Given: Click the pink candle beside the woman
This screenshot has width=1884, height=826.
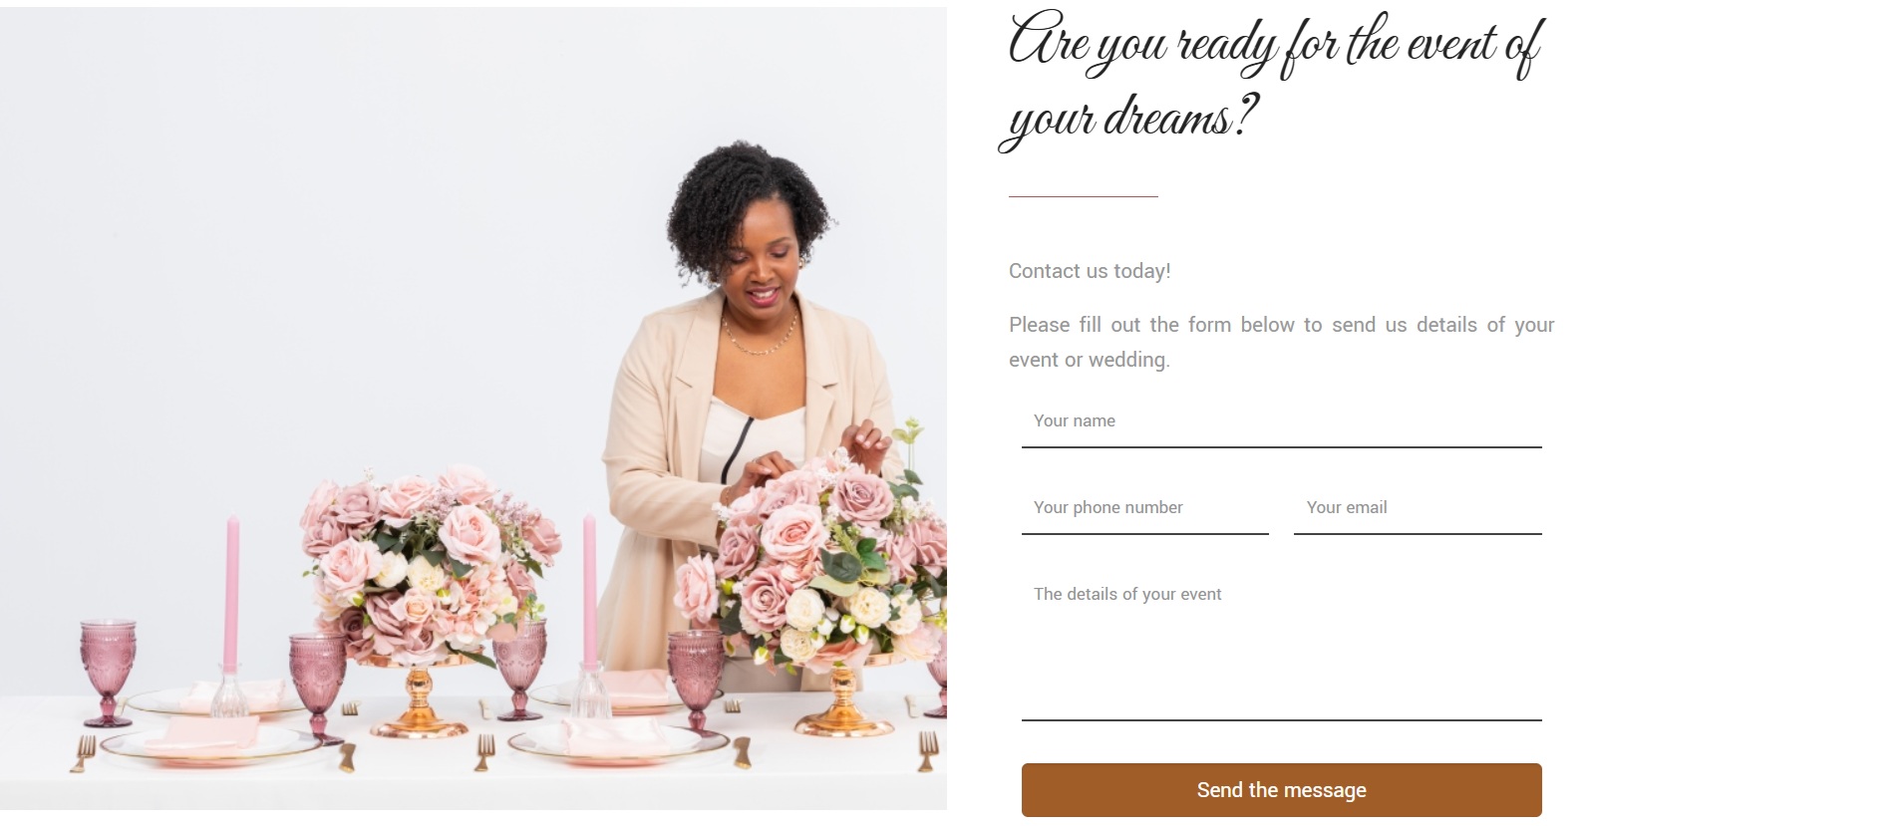Looking at the screenshot, I should 590,592.
